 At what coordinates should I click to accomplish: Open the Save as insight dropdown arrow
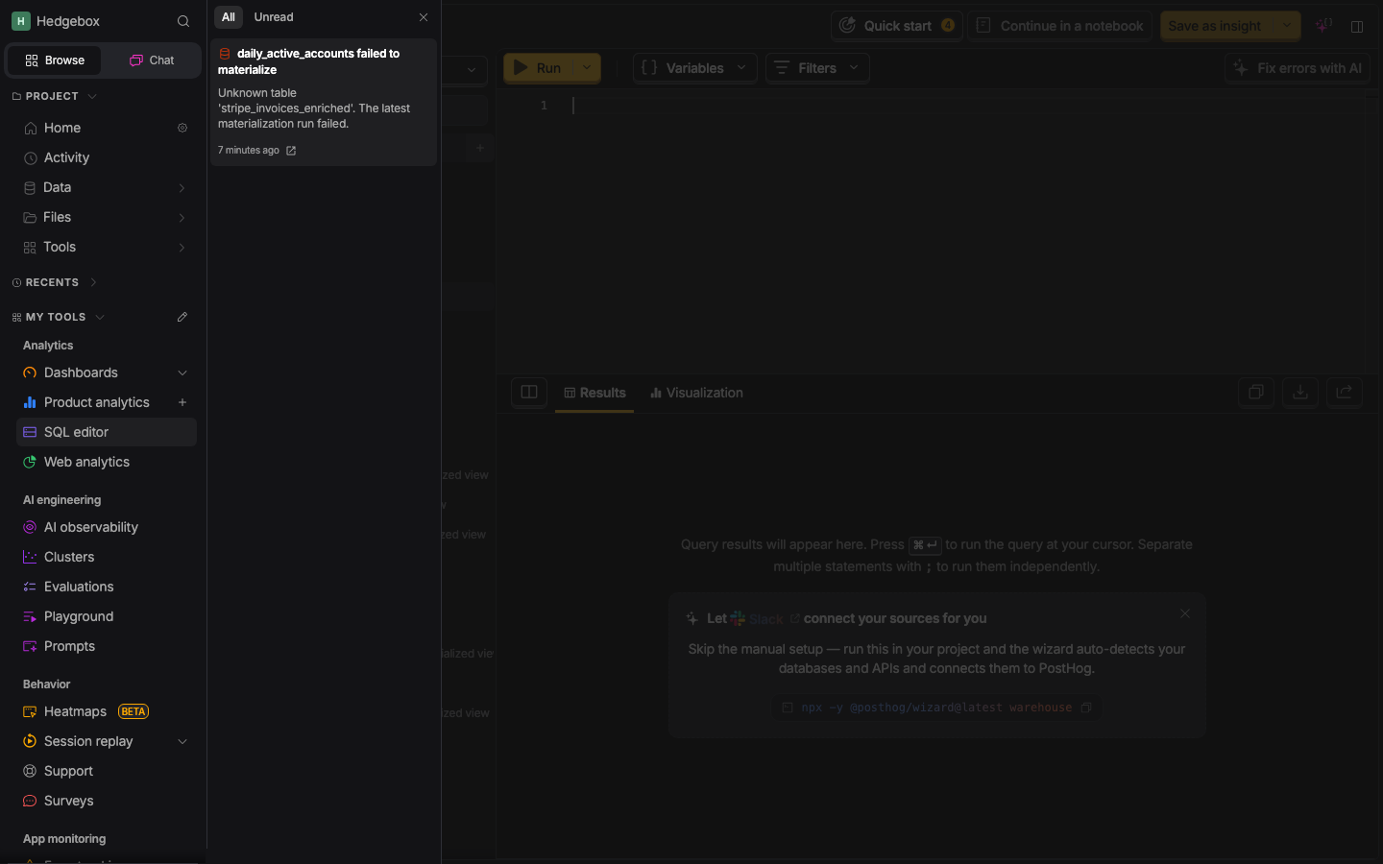tap(1287, 26)
